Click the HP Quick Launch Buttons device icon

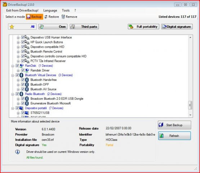coord(27,42)
